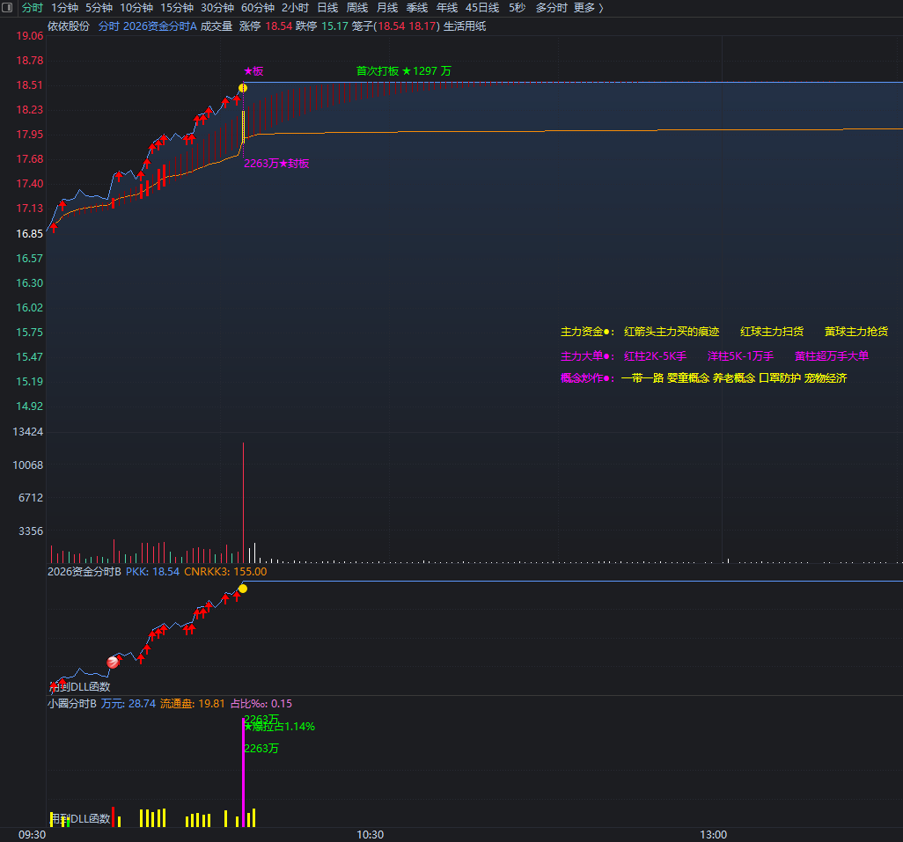Click the 2026资金分时B panel label
The image size is (903, 842).
84,572
